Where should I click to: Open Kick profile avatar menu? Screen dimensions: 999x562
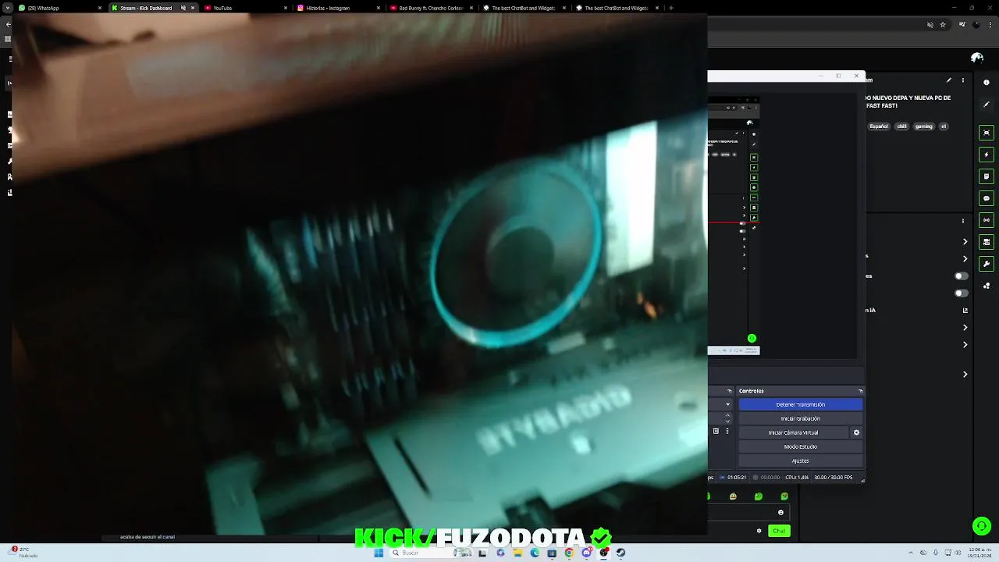[x=977, y=58]
